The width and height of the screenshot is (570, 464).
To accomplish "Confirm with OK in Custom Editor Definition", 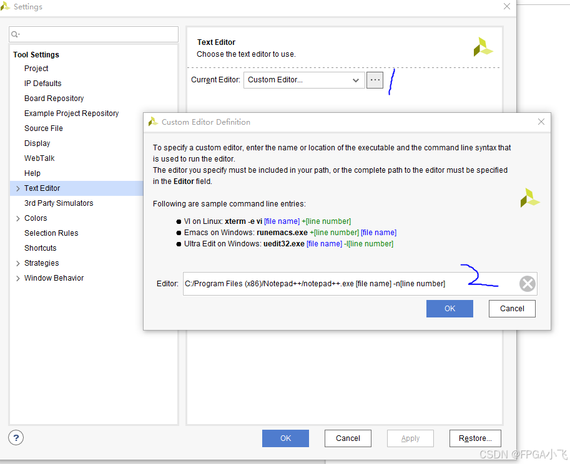I will click(450, 309).
